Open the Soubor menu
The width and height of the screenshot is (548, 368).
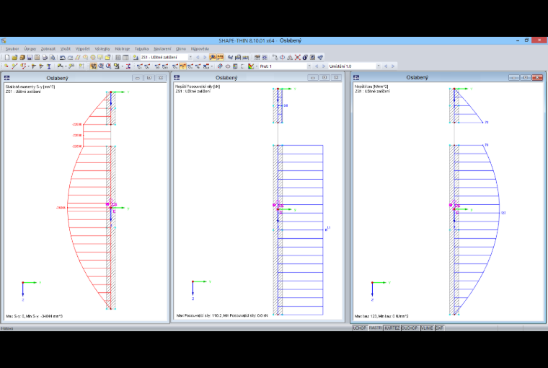pyautogui.click(x=12, y=48)
